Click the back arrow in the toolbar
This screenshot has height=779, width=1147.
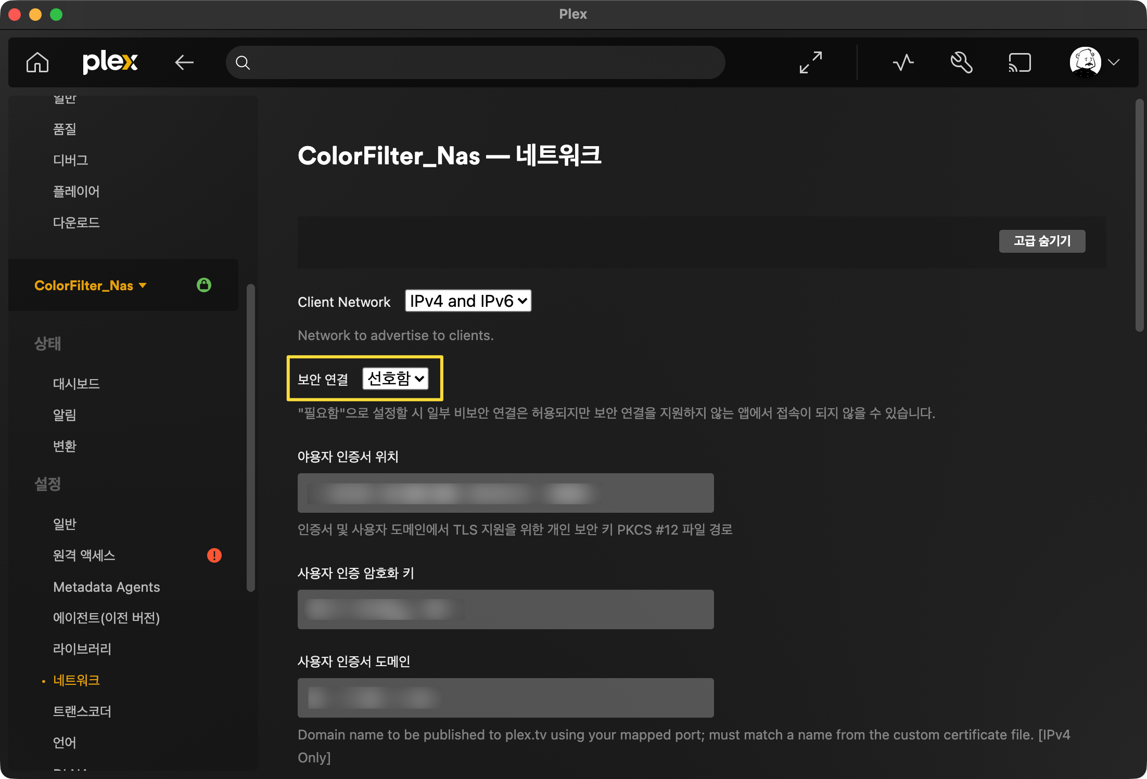pos(184,62)
